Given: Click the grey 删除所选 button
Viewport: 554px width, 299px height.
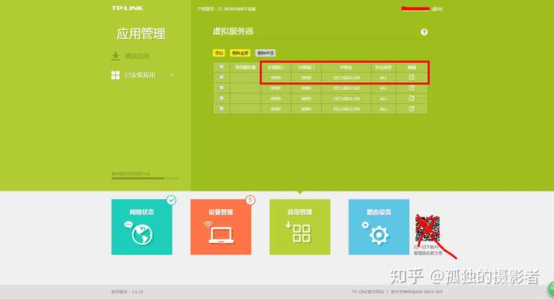Looking at the screenshot, I should click(265, 53).
